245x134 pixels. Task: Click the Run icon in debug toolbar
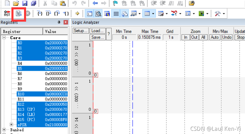(x=18, y=13)
